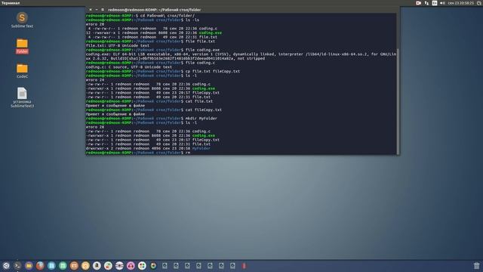This screenshot has height=272, width=483.
Task: Open the green spreadsheet app in dock
Action: [63, 265]
